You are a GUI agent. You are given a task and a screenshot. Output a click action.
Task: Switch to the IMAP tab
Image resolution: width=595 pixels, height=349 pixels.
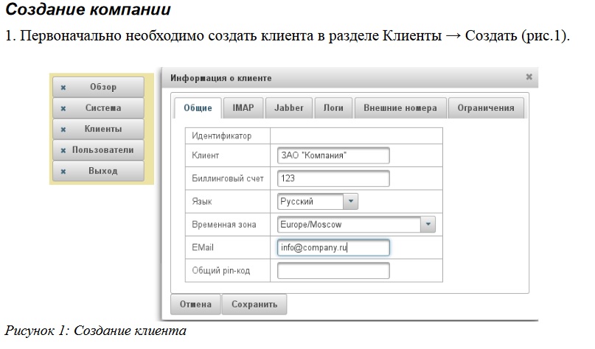243,107
